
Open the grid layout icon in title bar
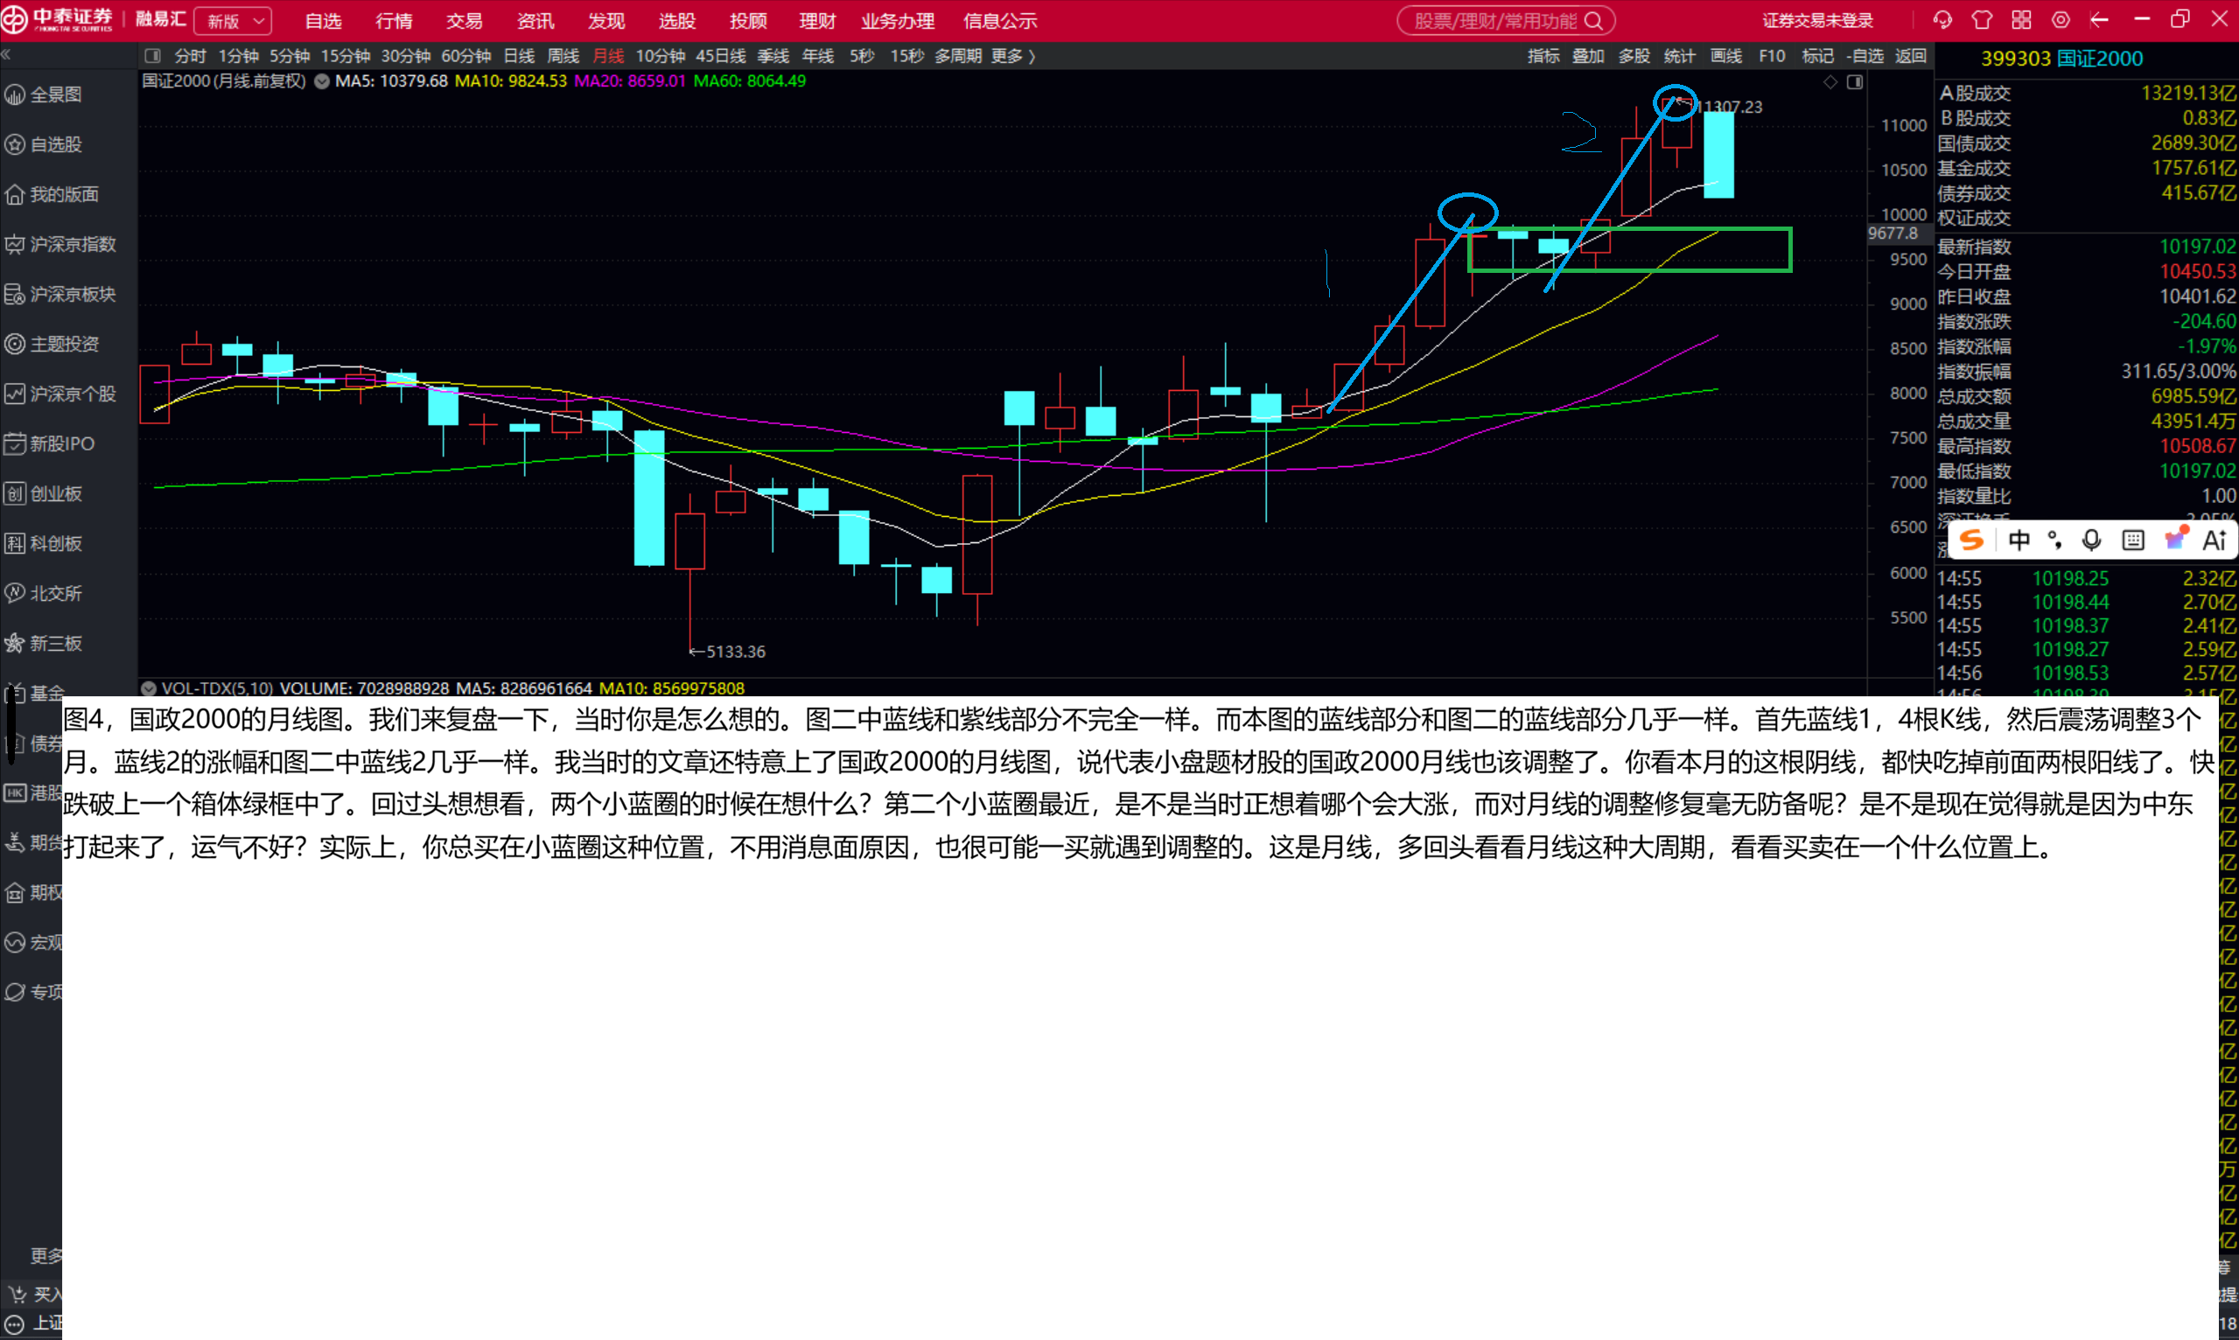2021,20
